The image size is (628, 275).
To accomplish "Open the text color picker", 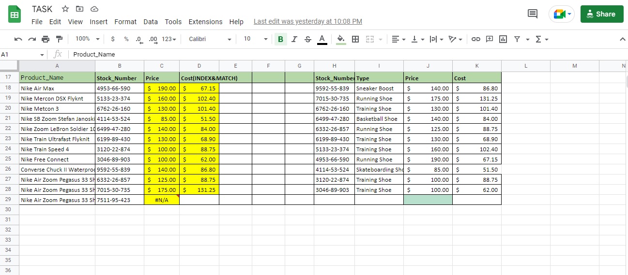I will [x=322, y=39].
